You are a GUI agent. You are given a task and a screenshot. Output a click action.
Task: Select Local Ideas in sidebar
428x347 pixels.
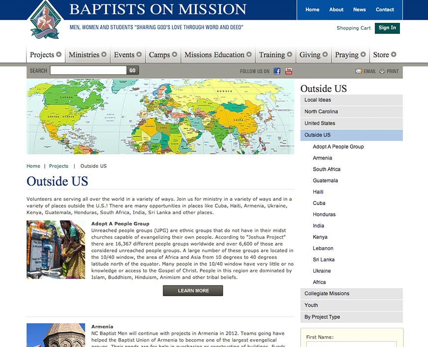[x=352, y=100]
